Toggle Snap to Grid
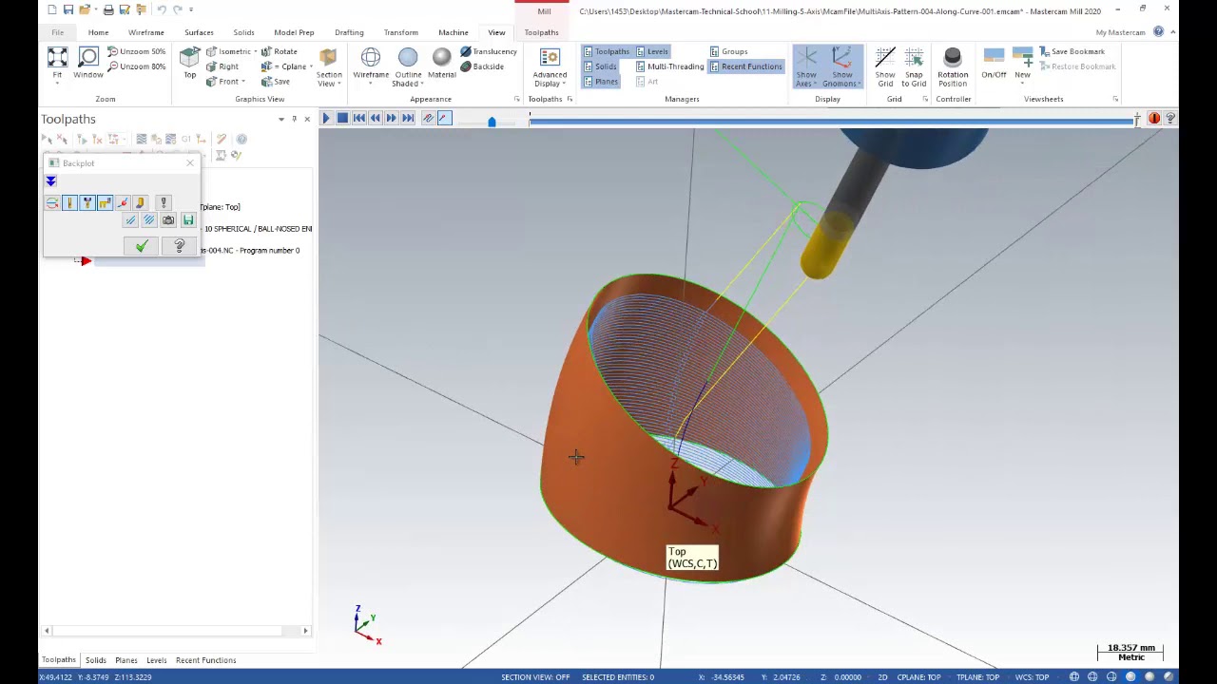The width and height of the screenshot is (1217, 684). (914, 65)
